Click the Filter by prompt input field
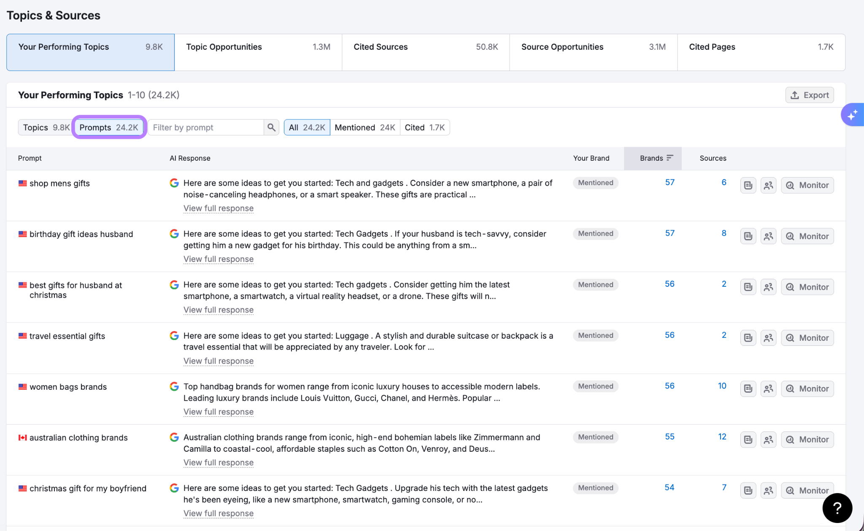This screenshot has width=864, height=531. (206, 127)
